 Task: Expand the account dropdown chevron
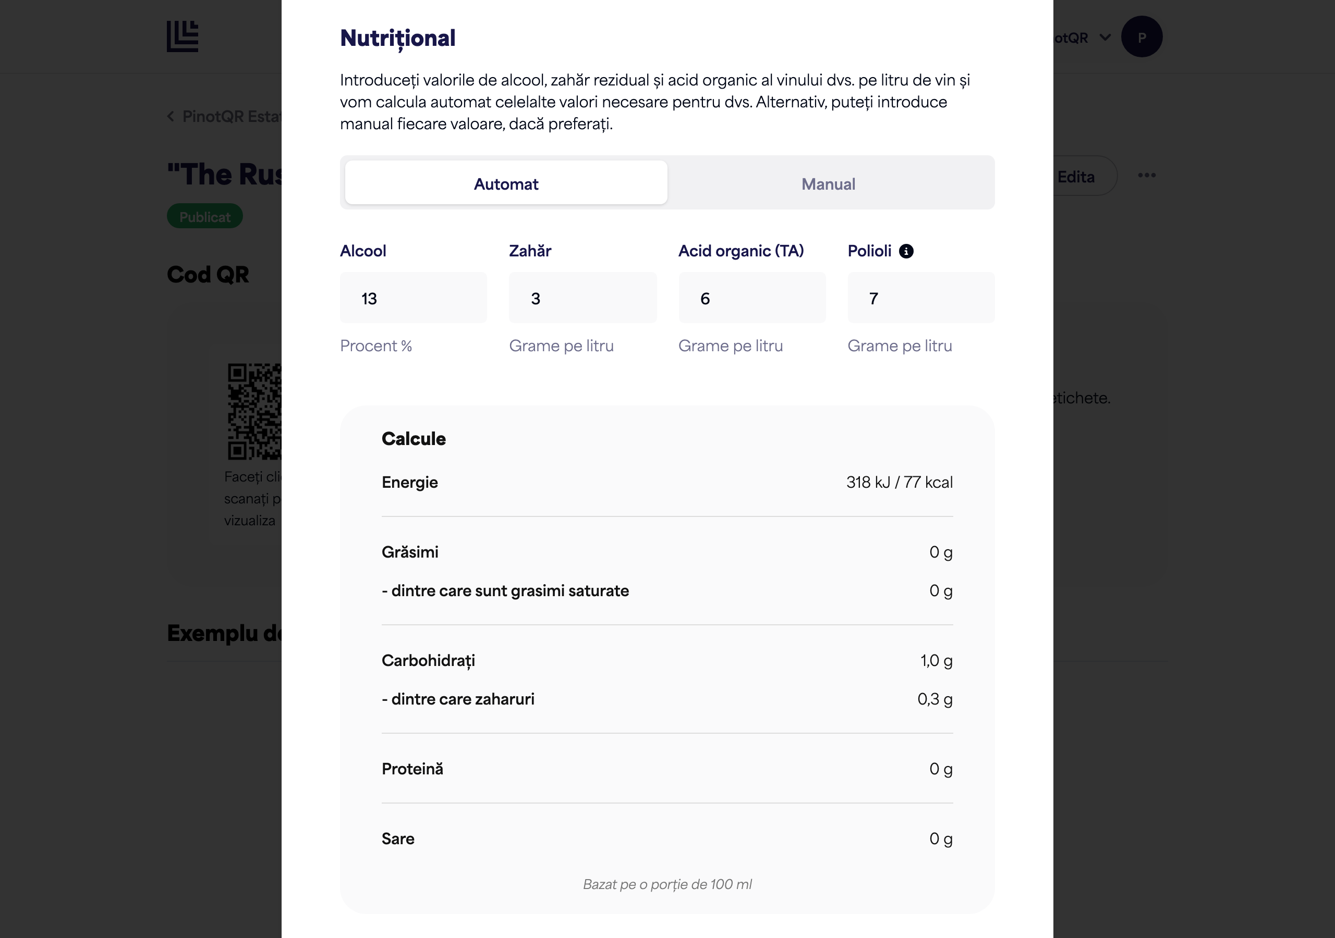click(1105, 38)
